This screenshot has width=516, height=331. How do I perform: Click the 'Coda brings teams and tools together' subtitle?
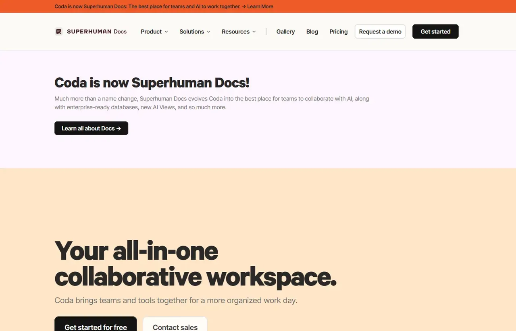176,300
